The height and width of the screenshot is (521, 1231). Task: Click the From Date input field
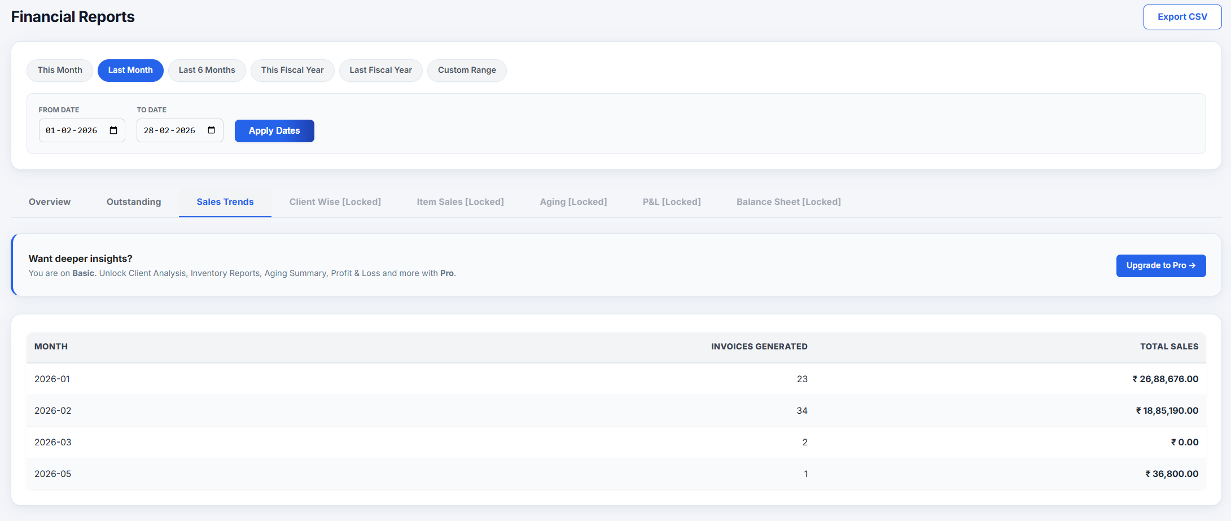tap(73, 130)
